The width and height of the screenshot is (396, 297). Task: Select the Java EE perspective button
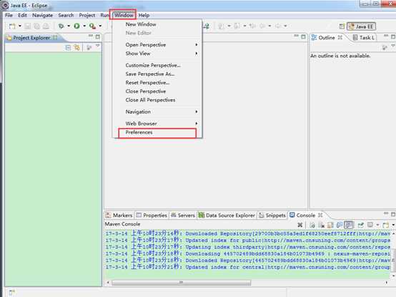coord(362,26)
